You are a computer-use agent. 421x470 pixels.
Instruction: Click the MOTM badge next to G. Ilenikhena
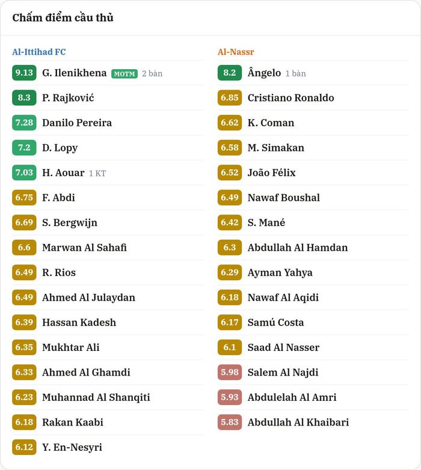pos(124,74)
